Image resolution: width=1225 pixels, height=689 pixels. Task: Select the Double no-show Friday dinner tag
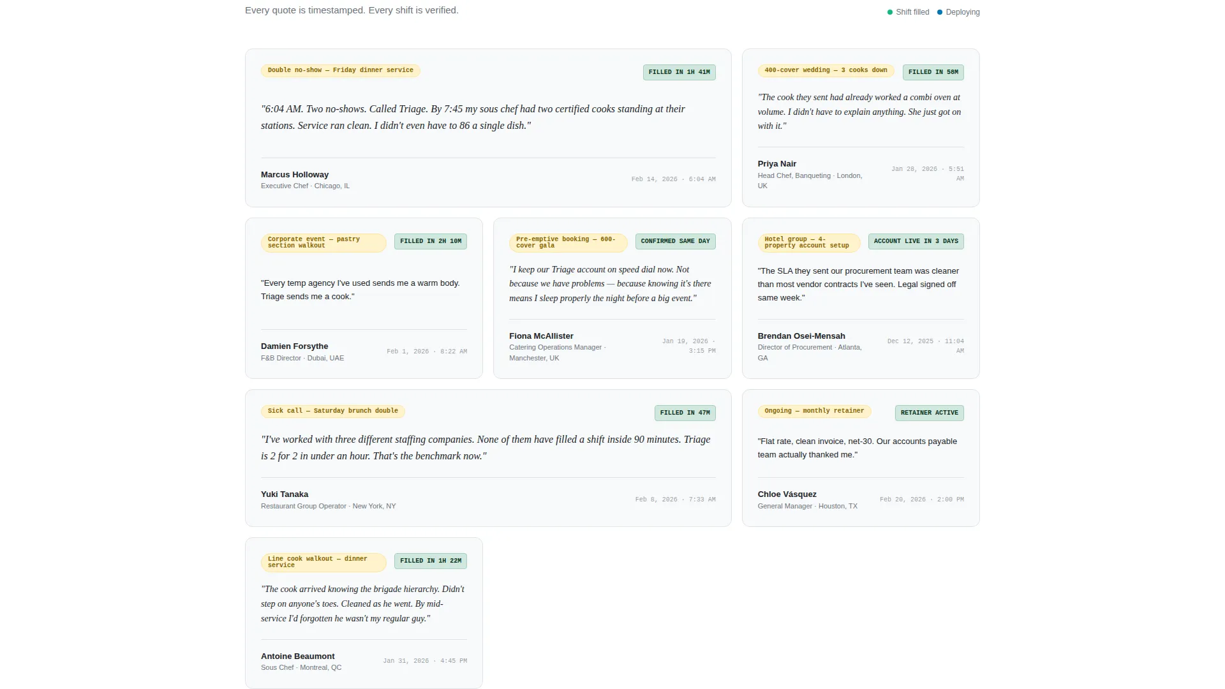340,70
